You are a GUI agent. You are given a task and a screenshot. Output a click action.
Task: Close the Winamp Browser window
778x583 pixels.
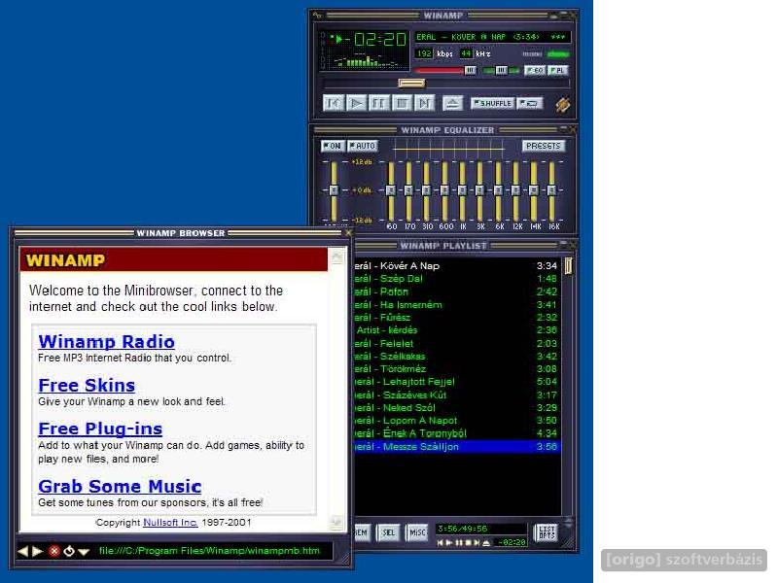click(348, 232)
